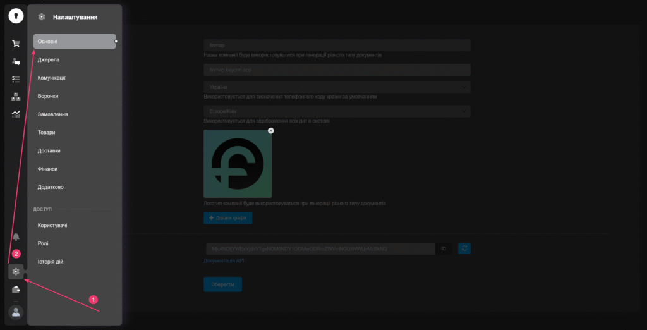Select Основні in settings menu
Screen dimensions: 647x330
[x=74, y=42]
